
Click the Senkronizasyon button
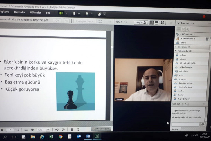pyautogui.click(x=101, y=129)
